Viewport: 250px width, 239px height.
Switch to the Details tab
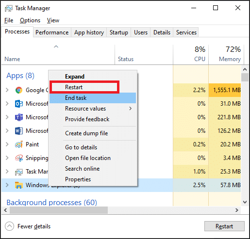162,32
